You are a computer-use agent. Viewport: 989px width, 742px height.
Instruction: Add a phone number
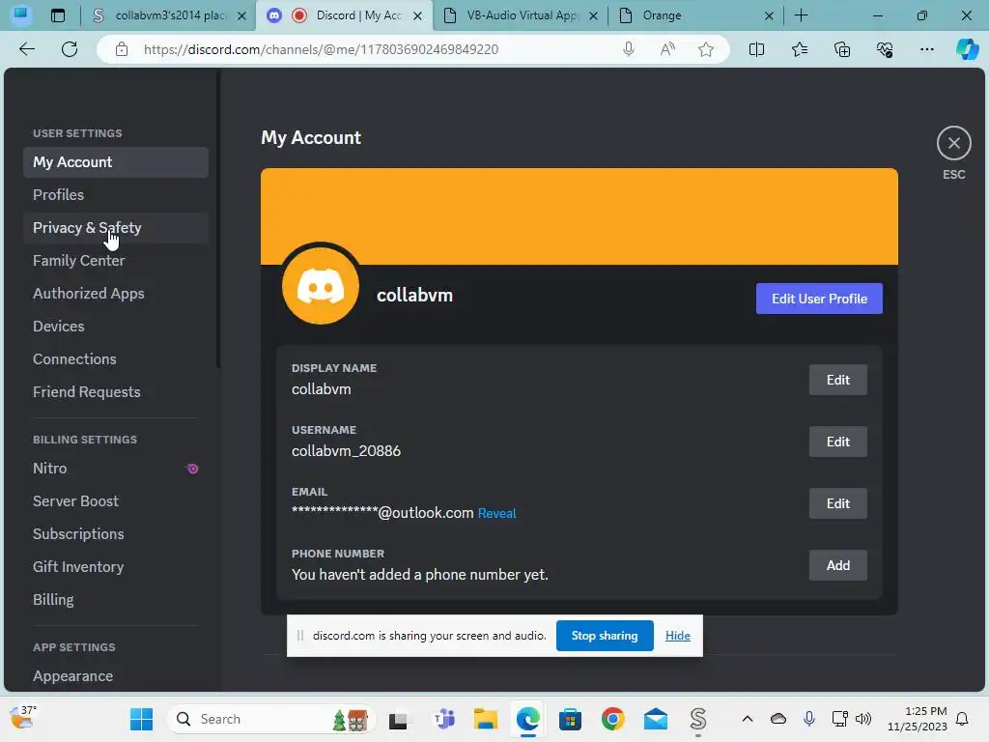point(837,565)
